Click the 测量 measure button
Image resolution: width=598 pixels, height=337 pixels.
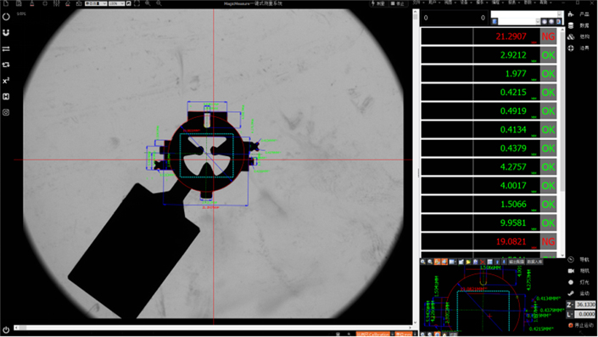(x=377, y=3)
